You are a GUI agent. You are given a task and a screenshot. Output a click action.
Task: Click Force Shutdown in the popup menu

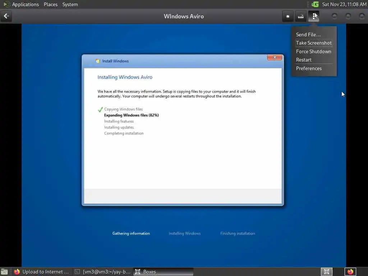pyautogui.click(x=314, y=51)
